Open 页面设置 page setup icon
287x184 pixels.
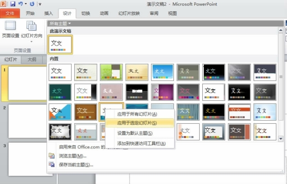(x=9, y=26)
